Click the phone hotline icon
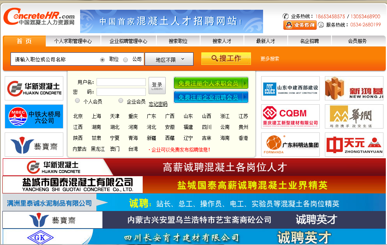Screen dimensions: 387x245 click(286, 16)
